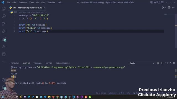Close the 011 - membership-operators.py tab
Viewport: 177px width, 99px height.
[44, 7]
